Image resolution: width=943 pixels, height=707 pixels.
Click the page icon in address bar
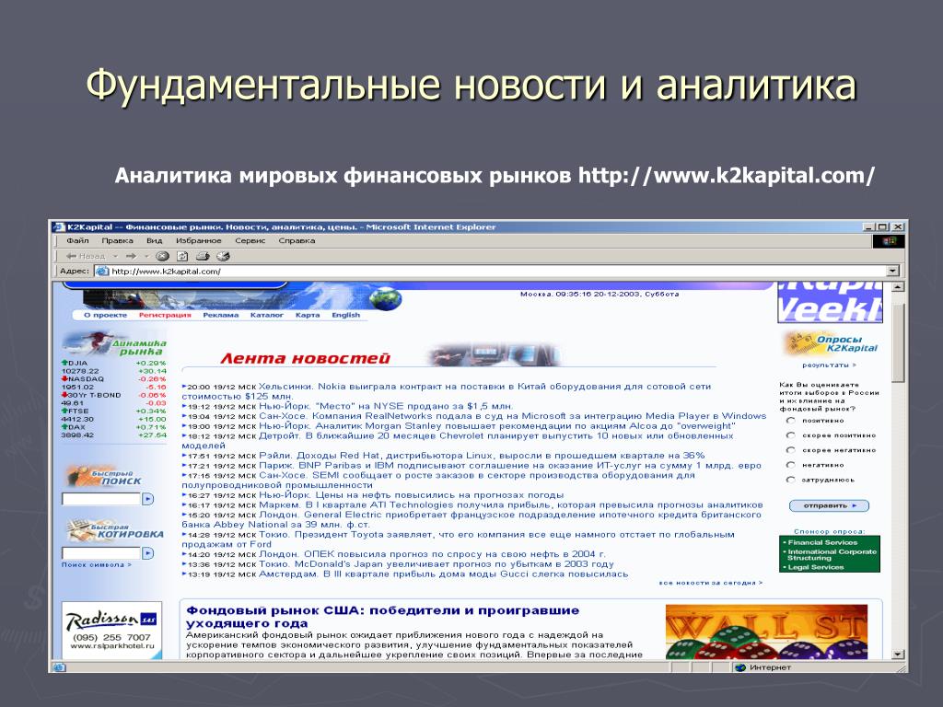pos(102,272)
